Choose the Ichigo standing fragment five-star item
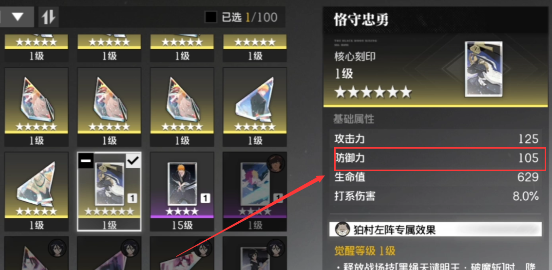This screenshot has height=270, width=552. 254,107
